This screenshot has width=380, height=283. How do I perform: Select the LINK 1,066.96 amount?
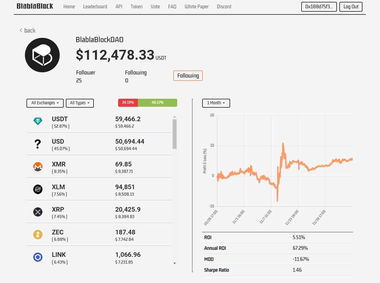(x=128, y=255)
